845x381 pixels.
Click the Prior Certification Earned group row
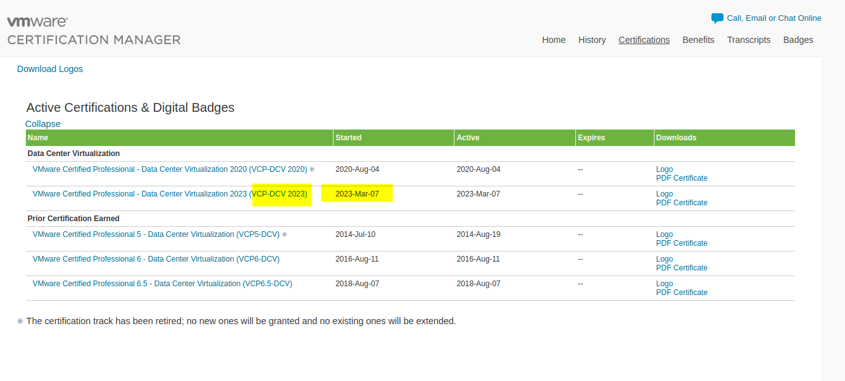tap(410, 219)
